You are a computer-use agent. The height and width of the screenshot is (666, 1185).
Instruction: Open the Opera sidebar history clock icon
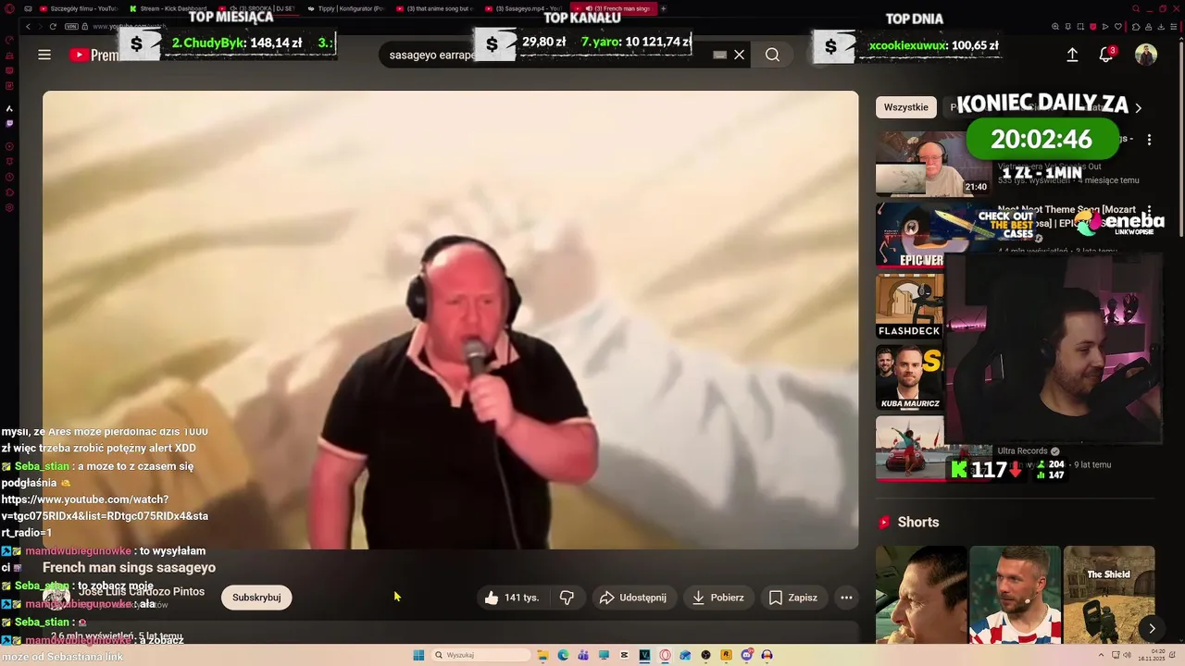point(9,177)
